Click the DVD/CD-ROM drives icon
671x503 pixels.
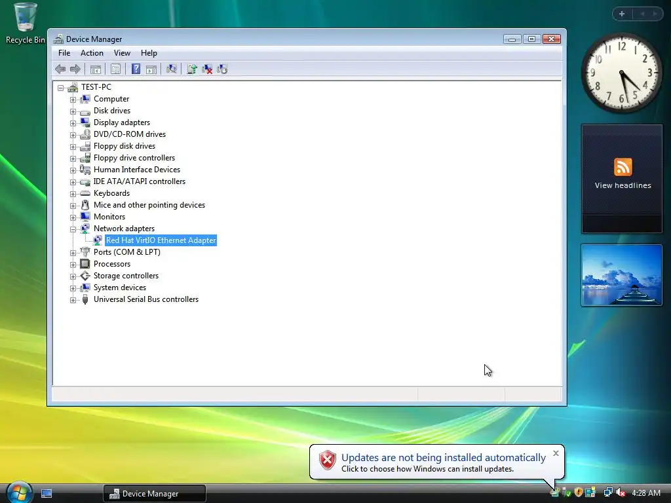(x=85, y=134)
